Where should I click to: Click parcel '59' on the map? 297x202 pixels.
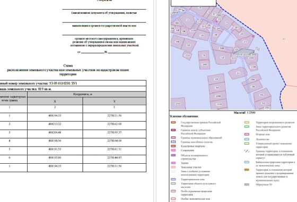(x=216, y=79)
